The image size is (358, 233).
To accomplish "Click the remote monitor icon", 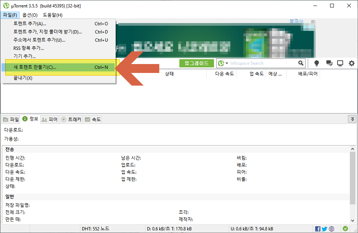I will pos(340,63).
